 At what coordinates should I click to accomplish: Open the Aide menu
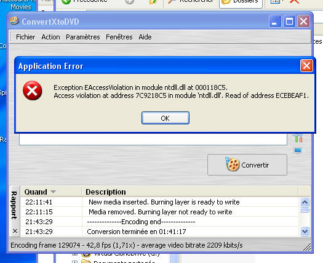coord(145,37)
